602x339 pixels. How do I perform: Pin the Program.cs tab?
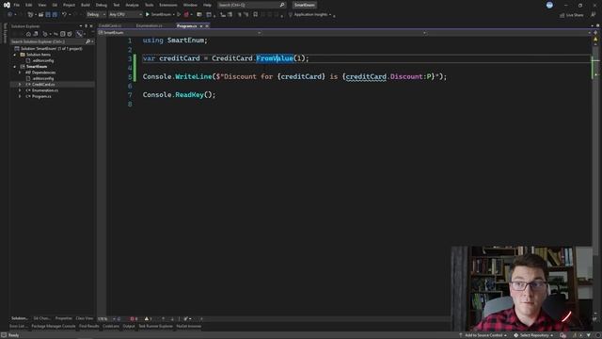(200, 26)
